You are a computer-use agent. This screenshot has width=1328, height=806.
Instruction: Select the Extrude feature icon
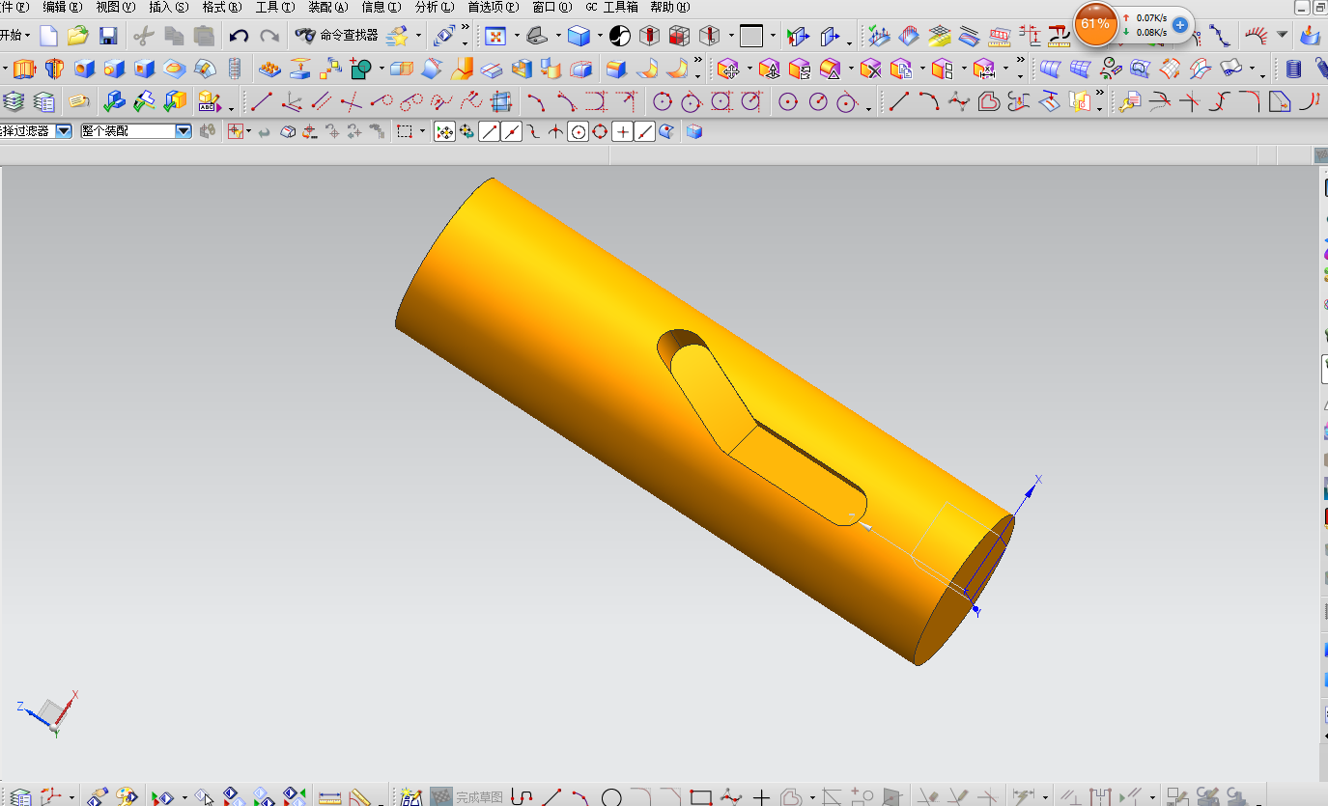(x=23, y=69)
